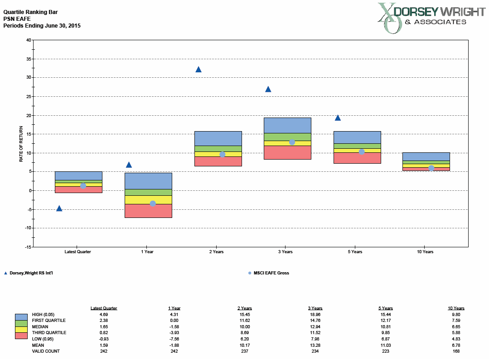This screenshot has width=489, height=359.
Task: Click the Dorsey Wright & Associates logo
Action: click(431, 17)
